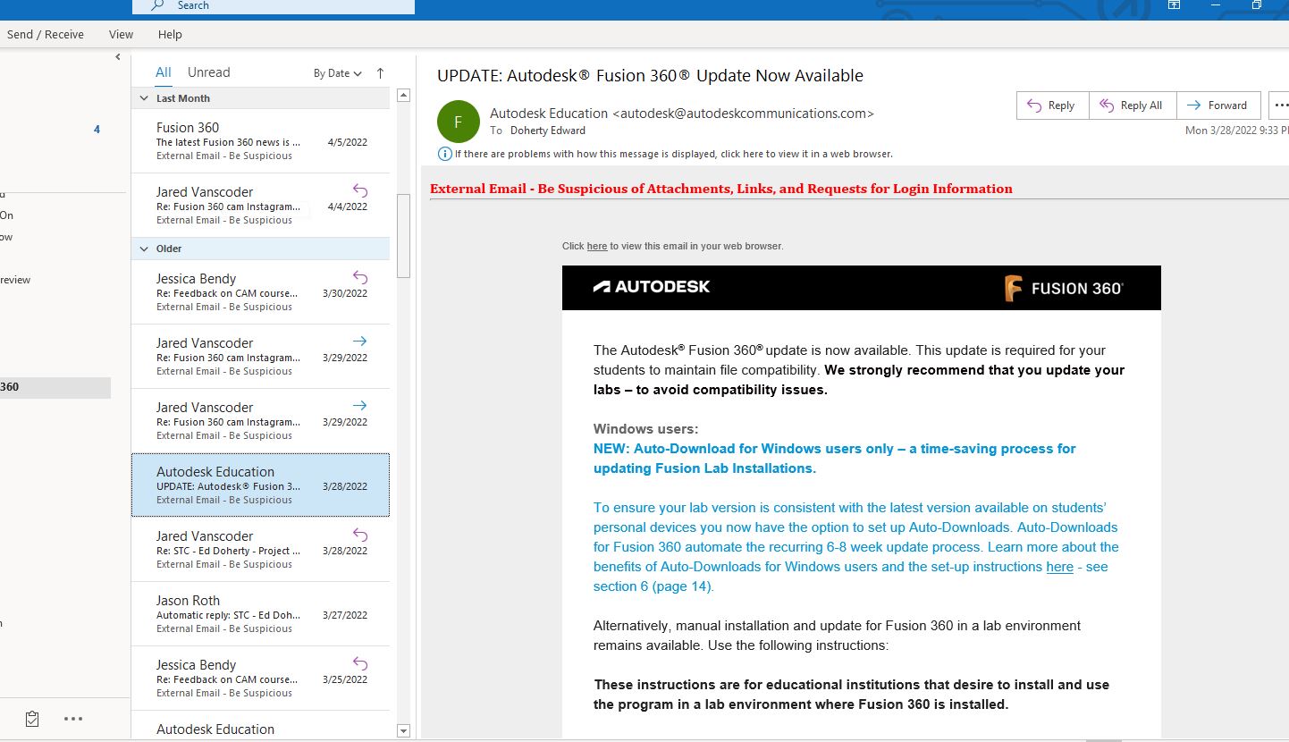Collapse the Older group
This screenshot has width=1289, height=742.
[x=144, y=249]
